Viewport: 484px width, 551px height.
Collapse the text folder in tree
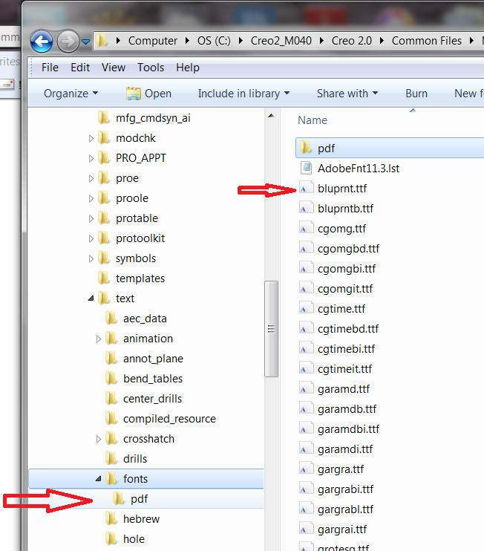(x=91, y=299)
